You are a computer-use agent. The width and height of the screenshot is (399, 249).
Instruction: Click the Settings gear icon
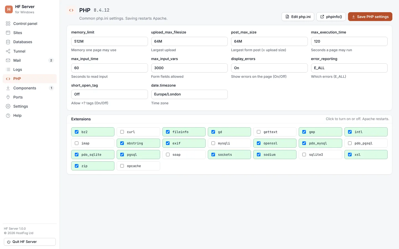coord(8,106)
